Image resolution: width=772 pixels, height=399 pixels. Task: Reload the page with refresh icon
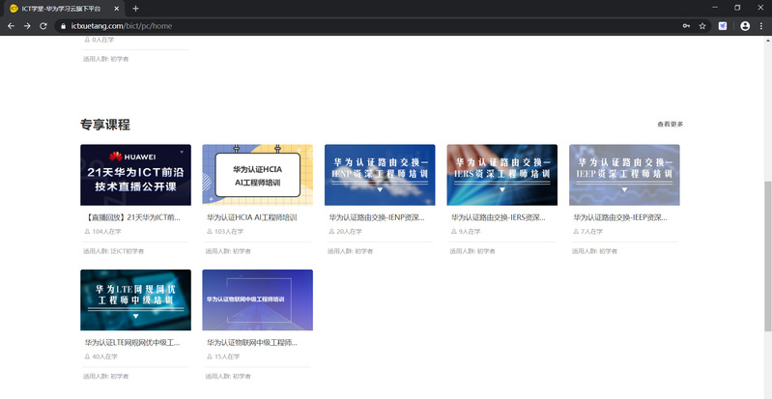tap(43, 26)
